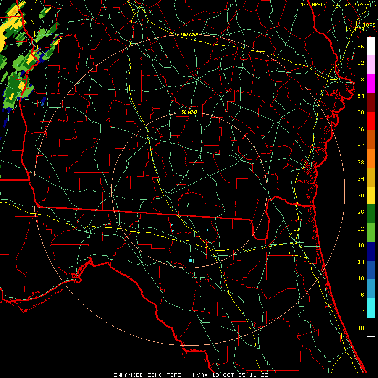This screenshot has width=378, height=378.
Task: Click the legend value 38
Action: tap(361, 162)
